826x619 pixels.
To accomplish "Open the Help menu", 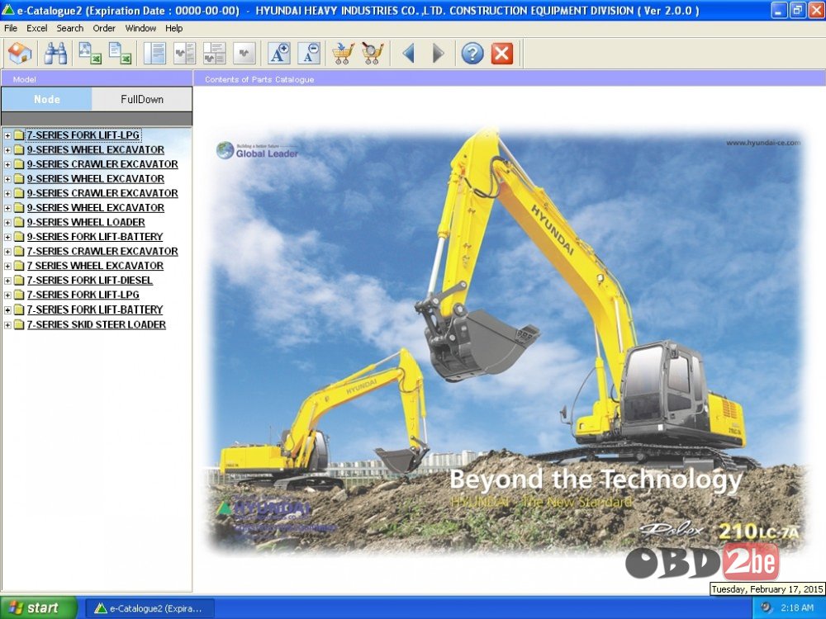I will pos(173,28).
